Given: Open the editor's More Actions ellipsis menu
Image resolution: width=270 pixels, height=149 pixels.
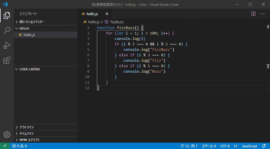Looking at the screenshot, I should 263,14.
